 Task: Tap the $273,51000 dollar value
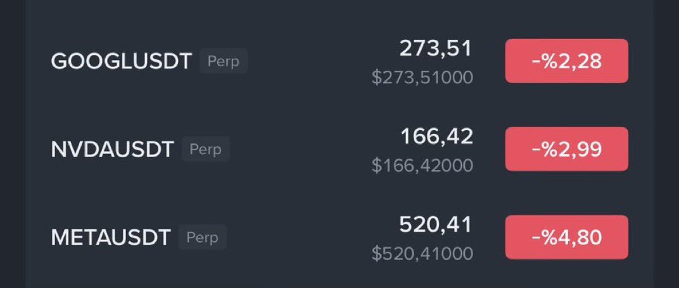[x=422, y=78]
